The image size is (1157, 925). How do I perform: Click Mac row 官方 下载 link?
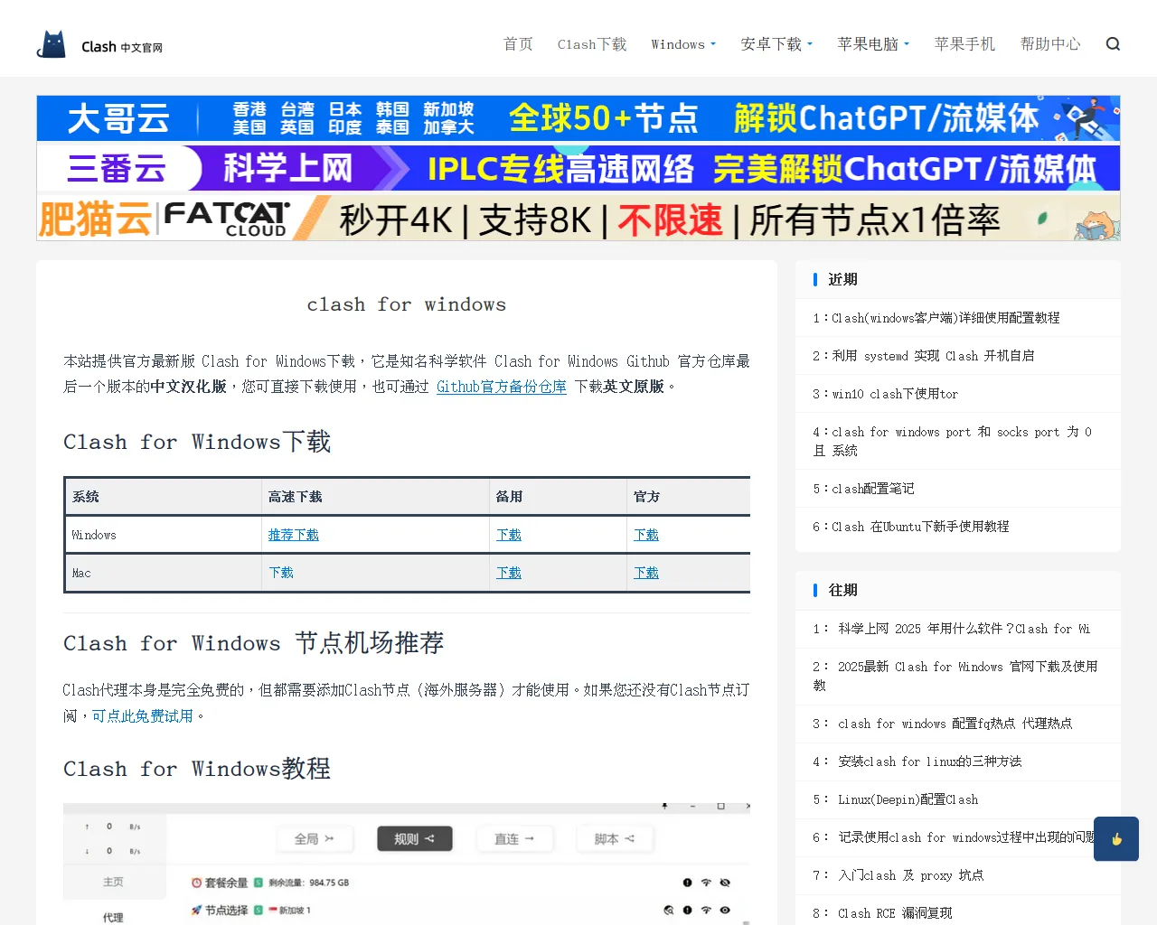point(646,573)
